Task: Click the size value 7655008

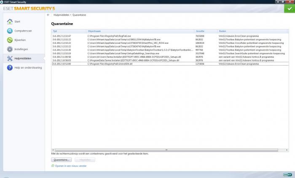Action: (x=200, y=36)
